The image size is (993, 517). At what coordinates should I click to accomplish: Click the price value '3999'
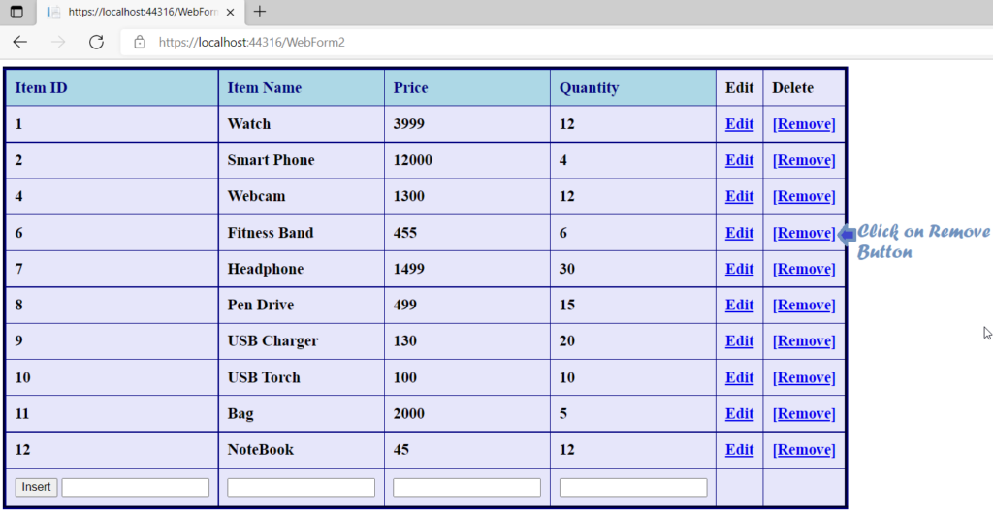[x=408, y=123]
